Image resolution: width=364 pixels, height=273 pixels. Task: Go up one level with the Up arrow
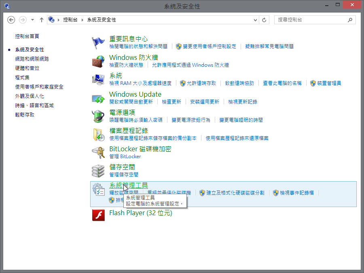point(42,20)
